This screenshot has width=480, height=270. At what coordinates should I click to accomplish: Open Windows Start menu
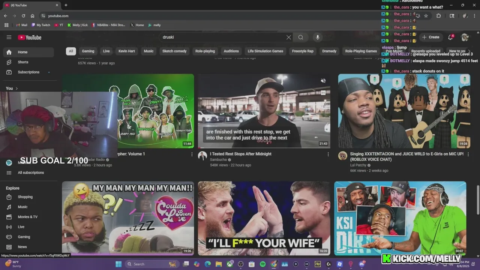click(118, 264)
